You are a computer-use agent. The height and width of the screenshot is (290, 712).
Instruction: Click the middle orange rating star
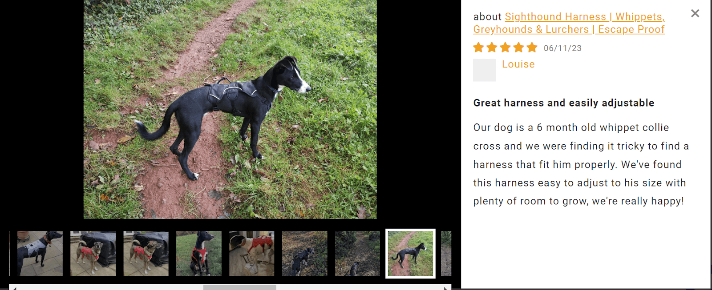click(x=505, y=48)
